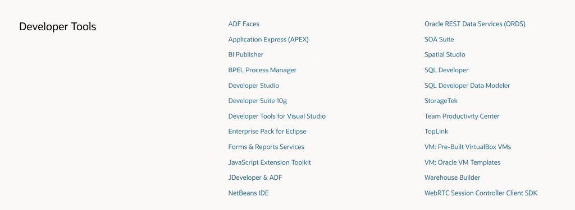Open Warehouse Builder link
575x210 pixels.
[452, 178]
